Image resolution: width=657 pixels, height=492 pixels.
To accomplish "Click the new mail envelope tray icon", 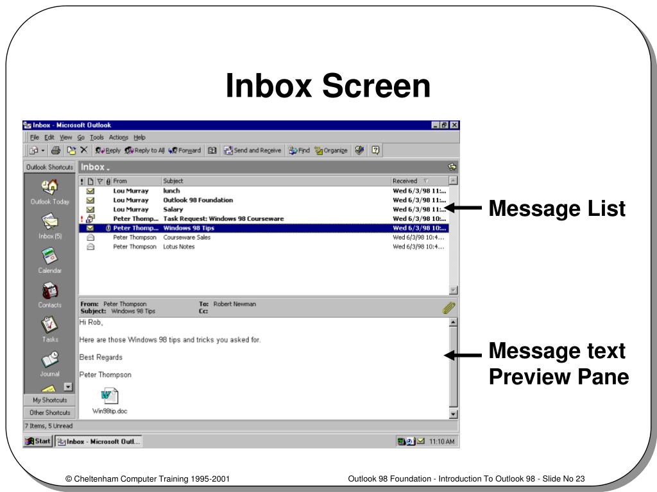I will (x=421, y=441).
